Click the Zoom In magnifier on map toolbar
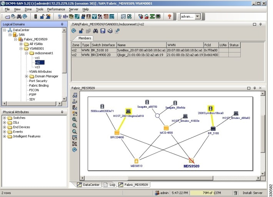 tap(75, 120)
